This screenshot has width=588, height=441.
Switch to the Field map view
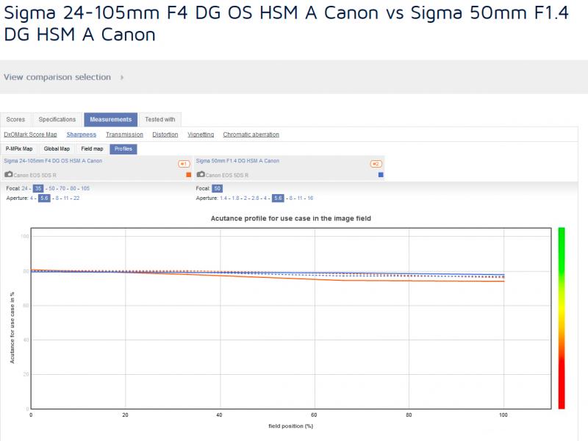(93, 149)
